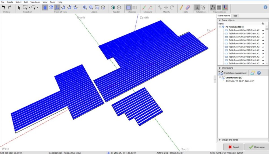Toggle the grid display view option
The image size is (269, 154).
pyautogui.click(x=219, y=8)
